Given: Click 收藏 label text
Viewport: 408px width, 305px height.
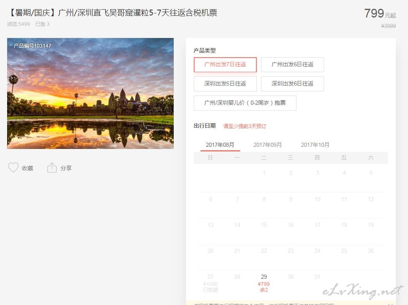Looking at the screenshot, I should (x=27, y=168).
